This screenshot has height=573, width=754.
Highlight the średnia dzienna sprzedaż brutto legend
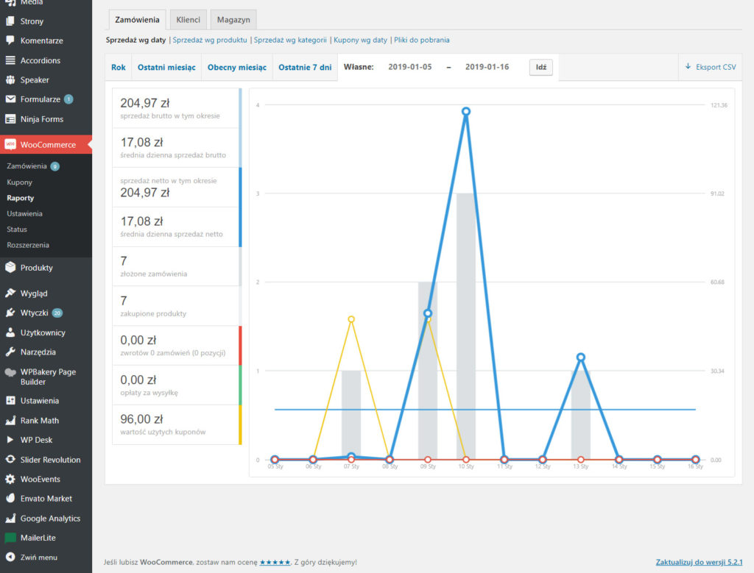(x=177, y=148)
